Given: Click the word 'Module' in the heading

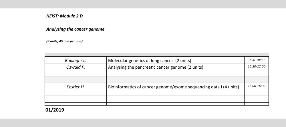Looking at the screenshot, I should point(67,16).
